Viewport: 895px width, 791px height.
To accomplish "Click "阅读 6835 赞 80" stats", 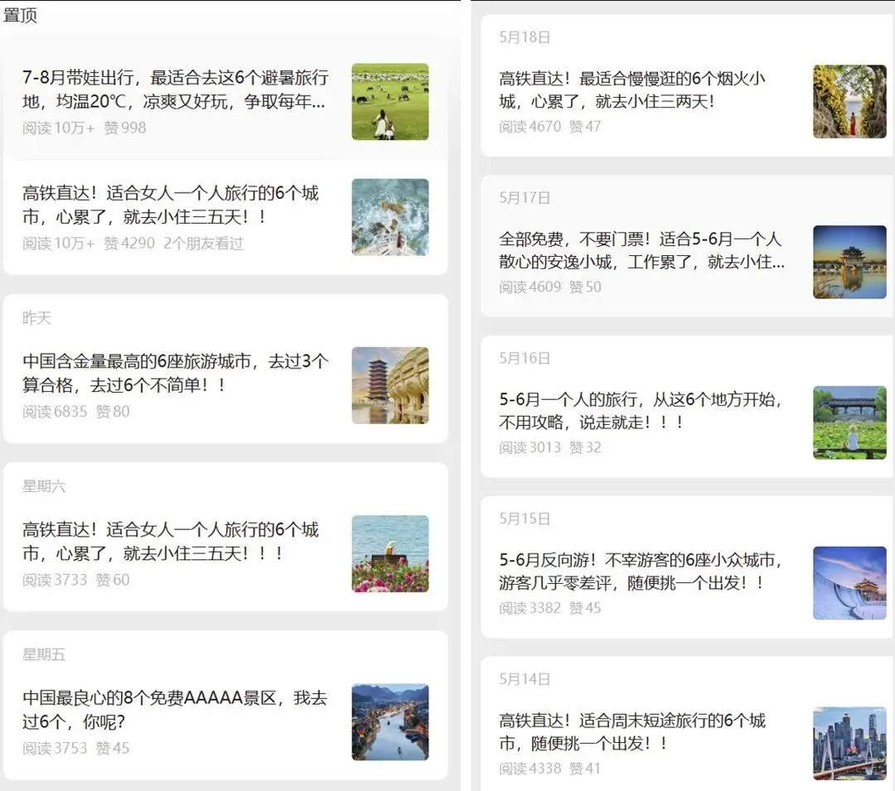I will click(x=76, y=411).
